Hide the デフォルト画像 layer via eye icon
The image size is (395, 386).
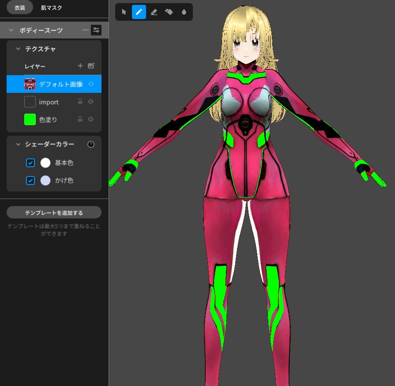point(91,84)
